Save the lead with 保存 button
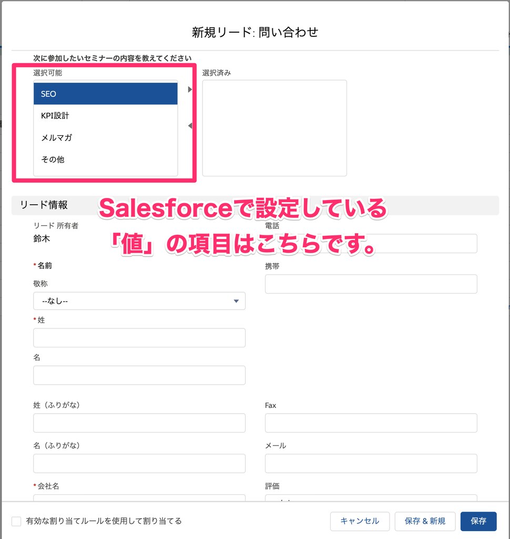The height and width of the screenshot is (539, 510). coord(478,521)
